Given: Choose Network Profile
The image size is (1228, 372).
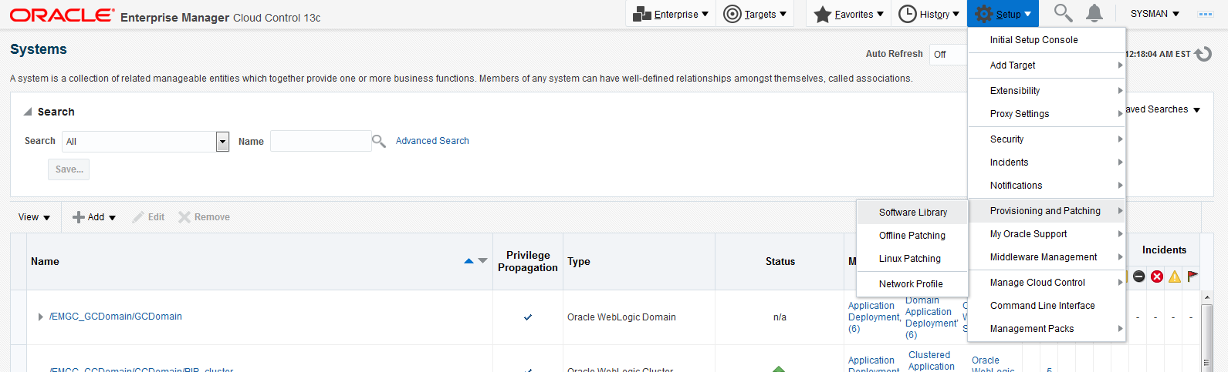Looking at the screenshot, I should (x=912, y=284).
